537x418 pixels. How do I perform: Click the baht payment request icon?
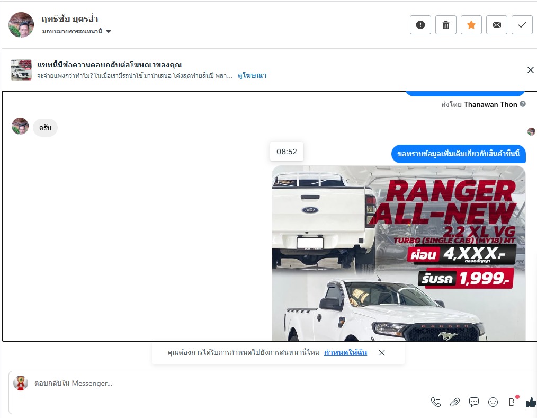click(x=512, y=402)
